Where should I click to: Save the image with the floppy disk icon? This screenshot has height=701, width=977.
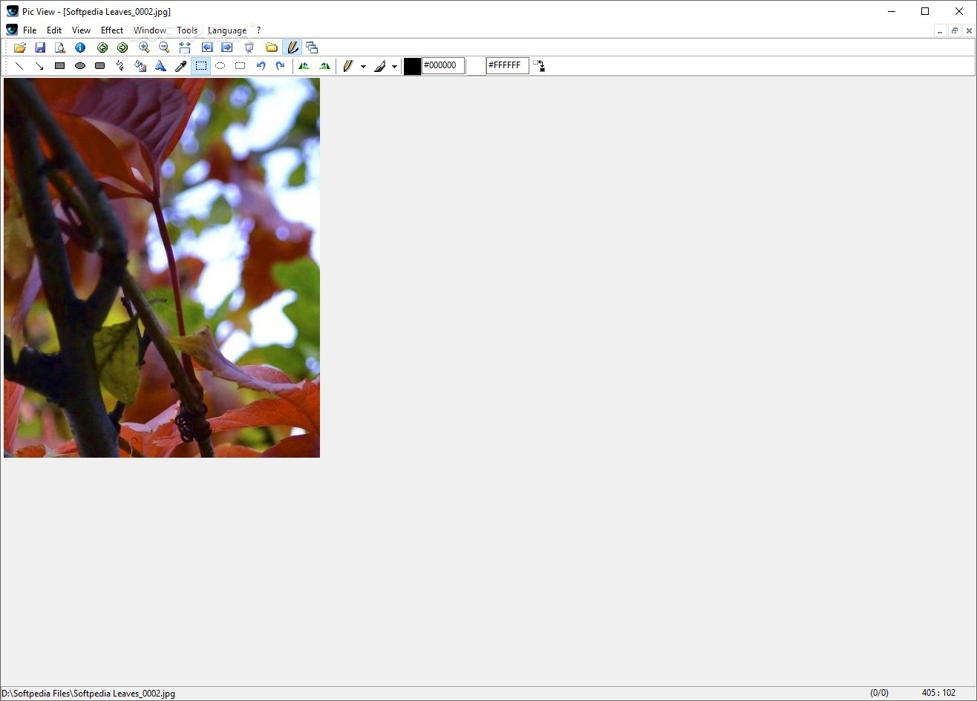40,47
